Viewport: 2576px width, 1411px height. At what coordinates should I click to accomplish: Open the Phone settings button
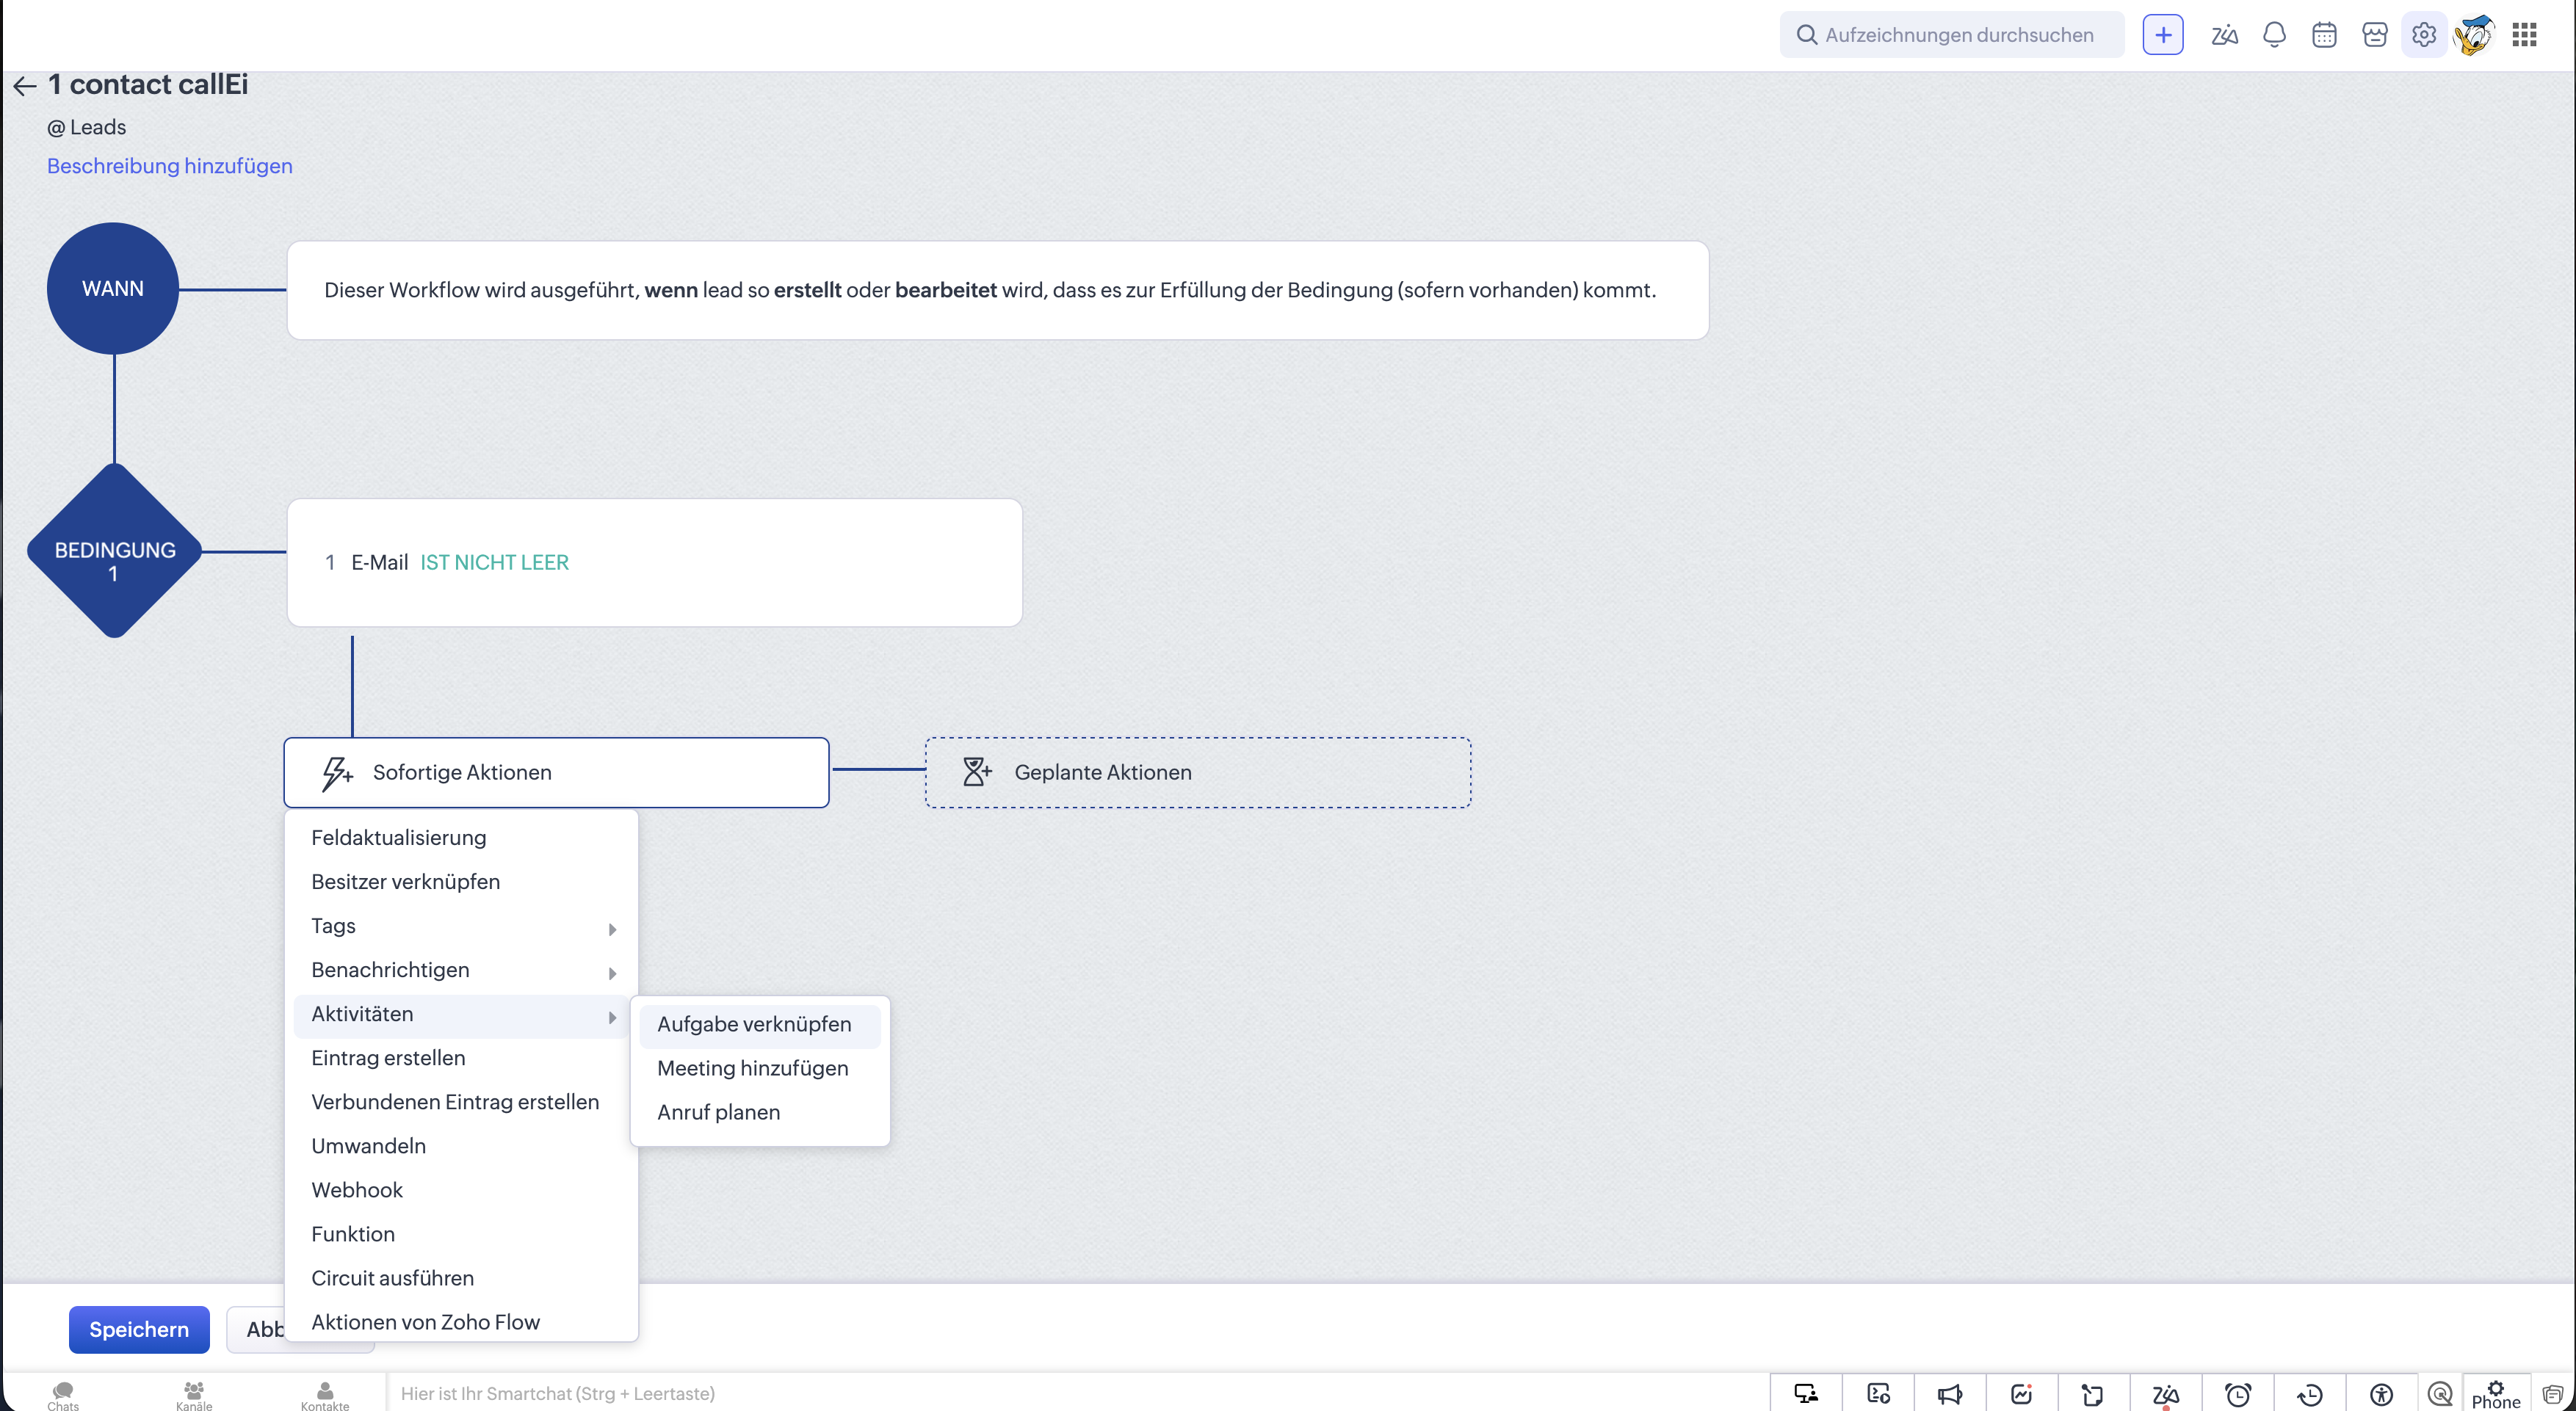(2496, 1394)
